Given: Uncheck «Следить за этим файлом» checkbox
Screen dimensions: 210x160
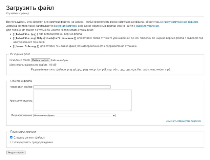Looking at the screenshot, I should tap(11, 137).
